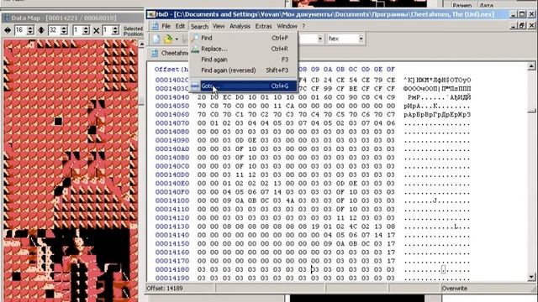Click the Replace icon in Search menu
This screenshot has width=538, height=302.
(x=195, y=49)
